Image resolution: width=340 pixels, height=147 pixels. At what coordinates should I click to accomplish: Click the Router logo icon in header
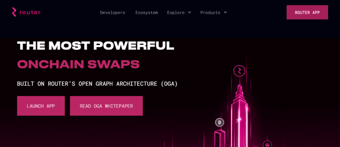[x=14, y=12]
